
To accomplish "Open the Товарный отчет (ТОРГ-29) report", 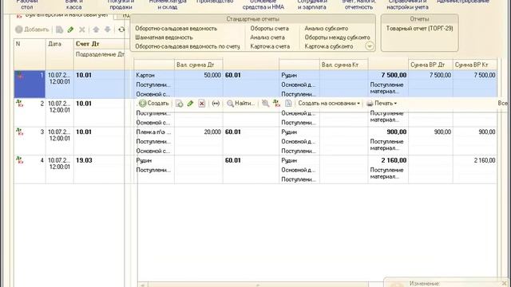I will [x=419, y=29].
